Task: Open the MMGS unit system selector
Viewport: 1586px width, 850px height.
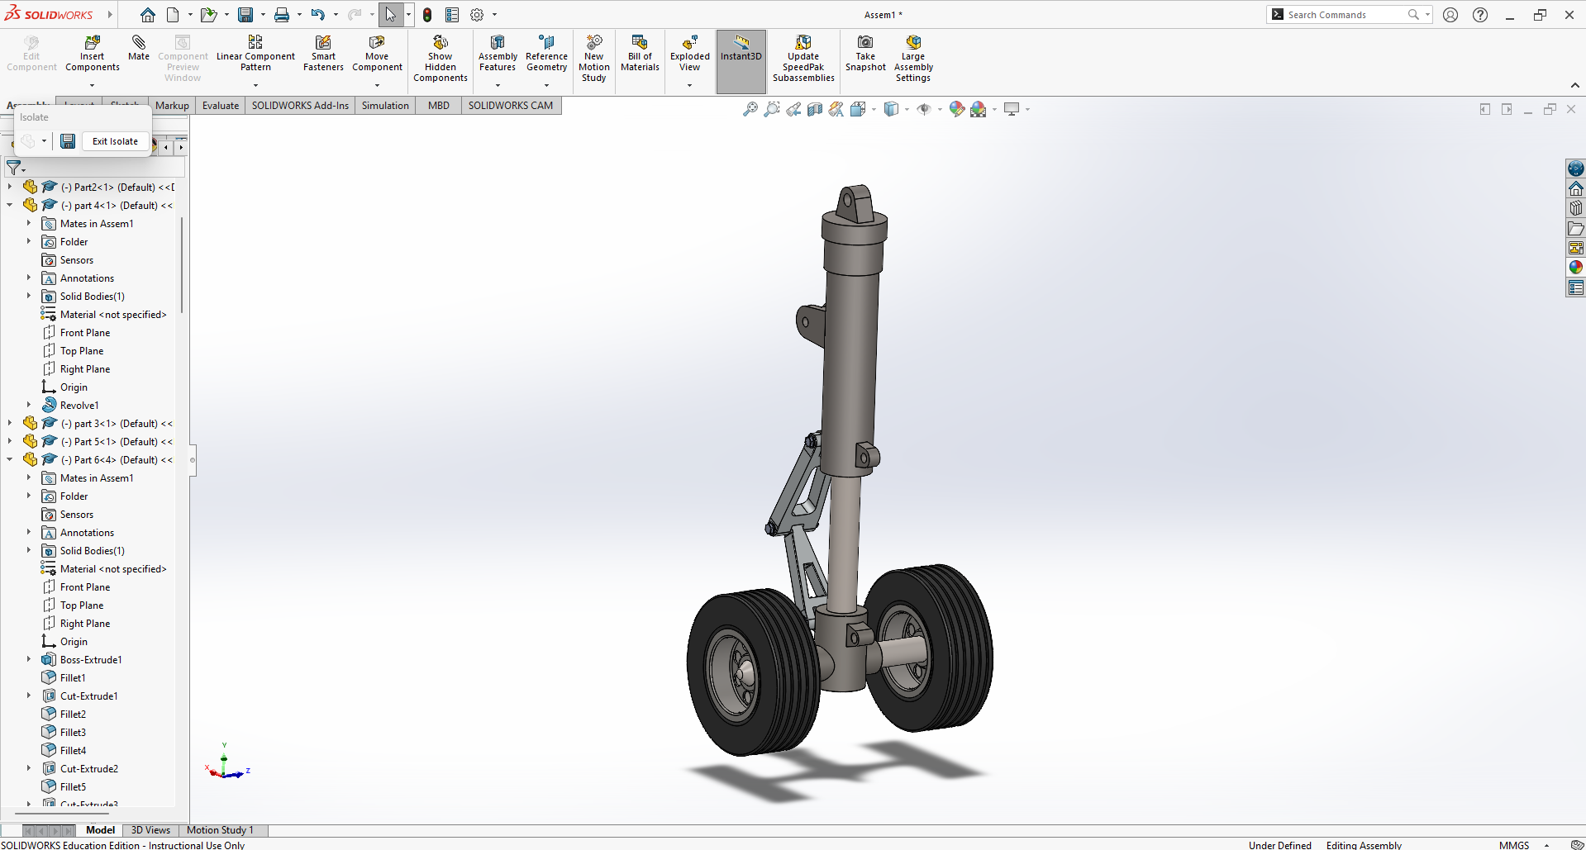Action: coord(1514,844)
